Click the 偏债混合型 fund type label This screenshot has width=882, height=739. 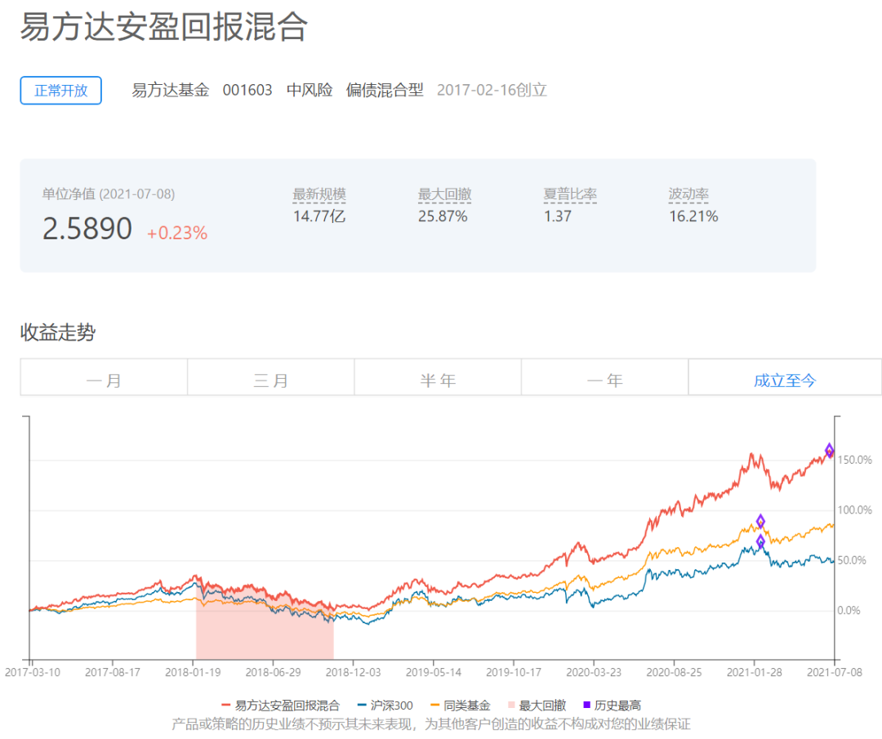pos(385,90)
